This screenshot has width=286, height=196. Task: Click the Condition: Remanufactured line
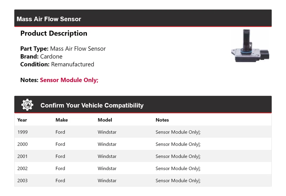[57, 64]
